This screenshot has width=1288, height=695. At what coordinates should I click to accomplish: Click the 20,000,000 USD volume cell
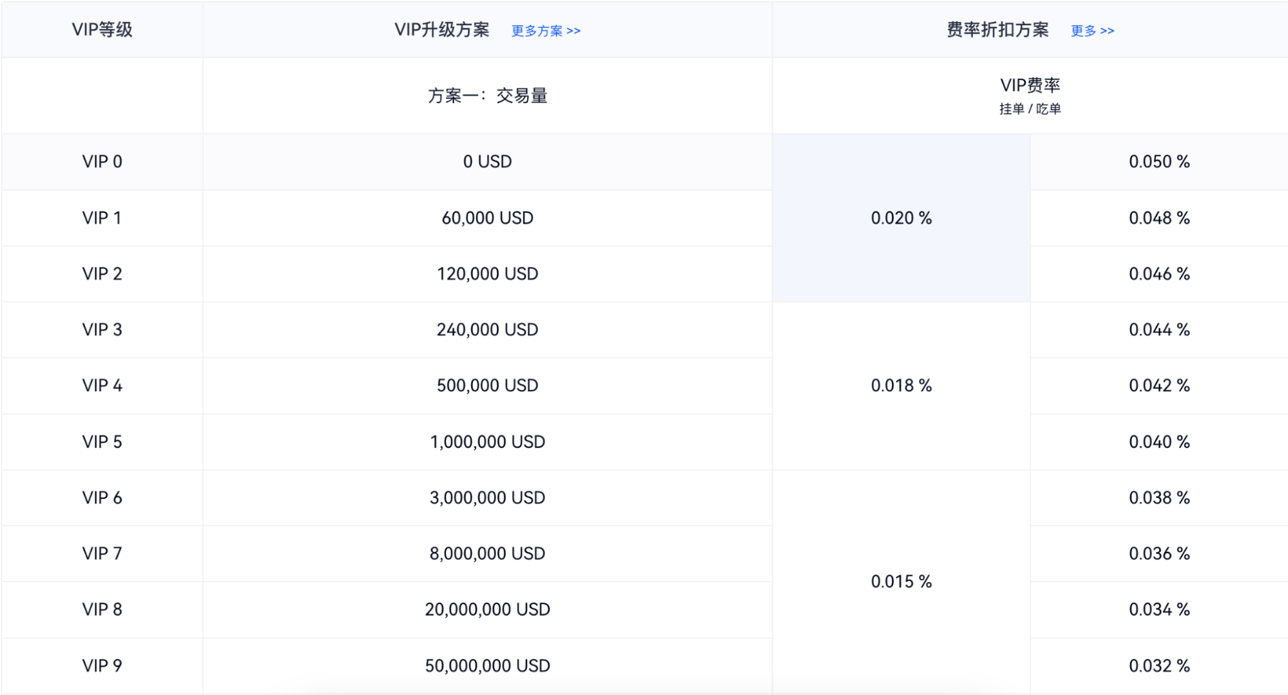[488, 609]
